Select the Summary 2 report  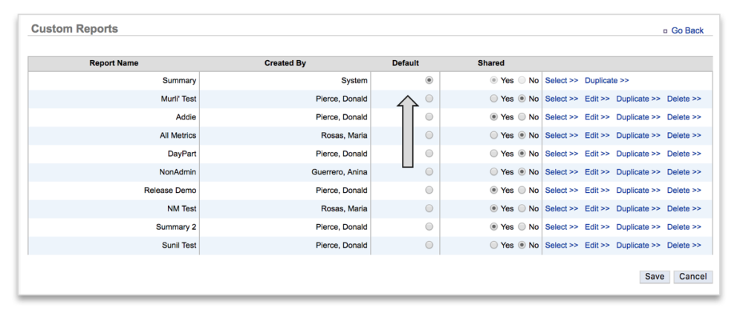point(561,227)
